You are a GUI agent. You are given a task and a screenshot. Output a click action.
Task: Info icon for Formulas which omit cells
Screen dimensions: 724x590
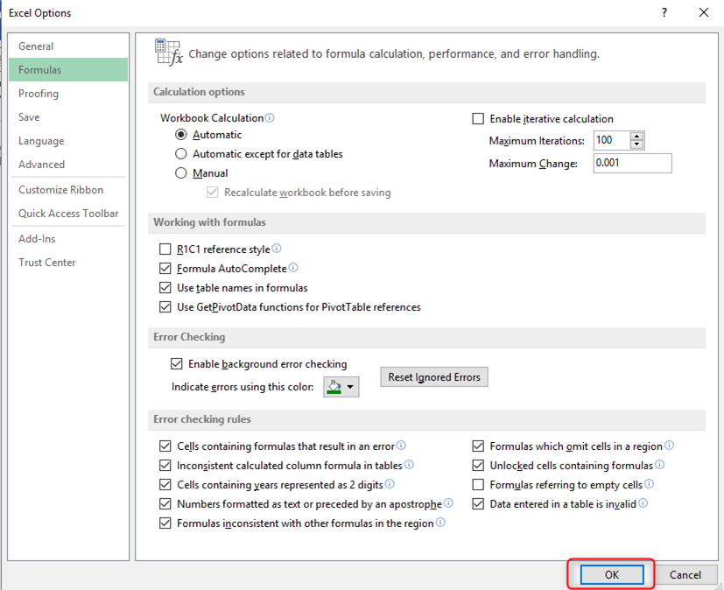click(669, 446)
